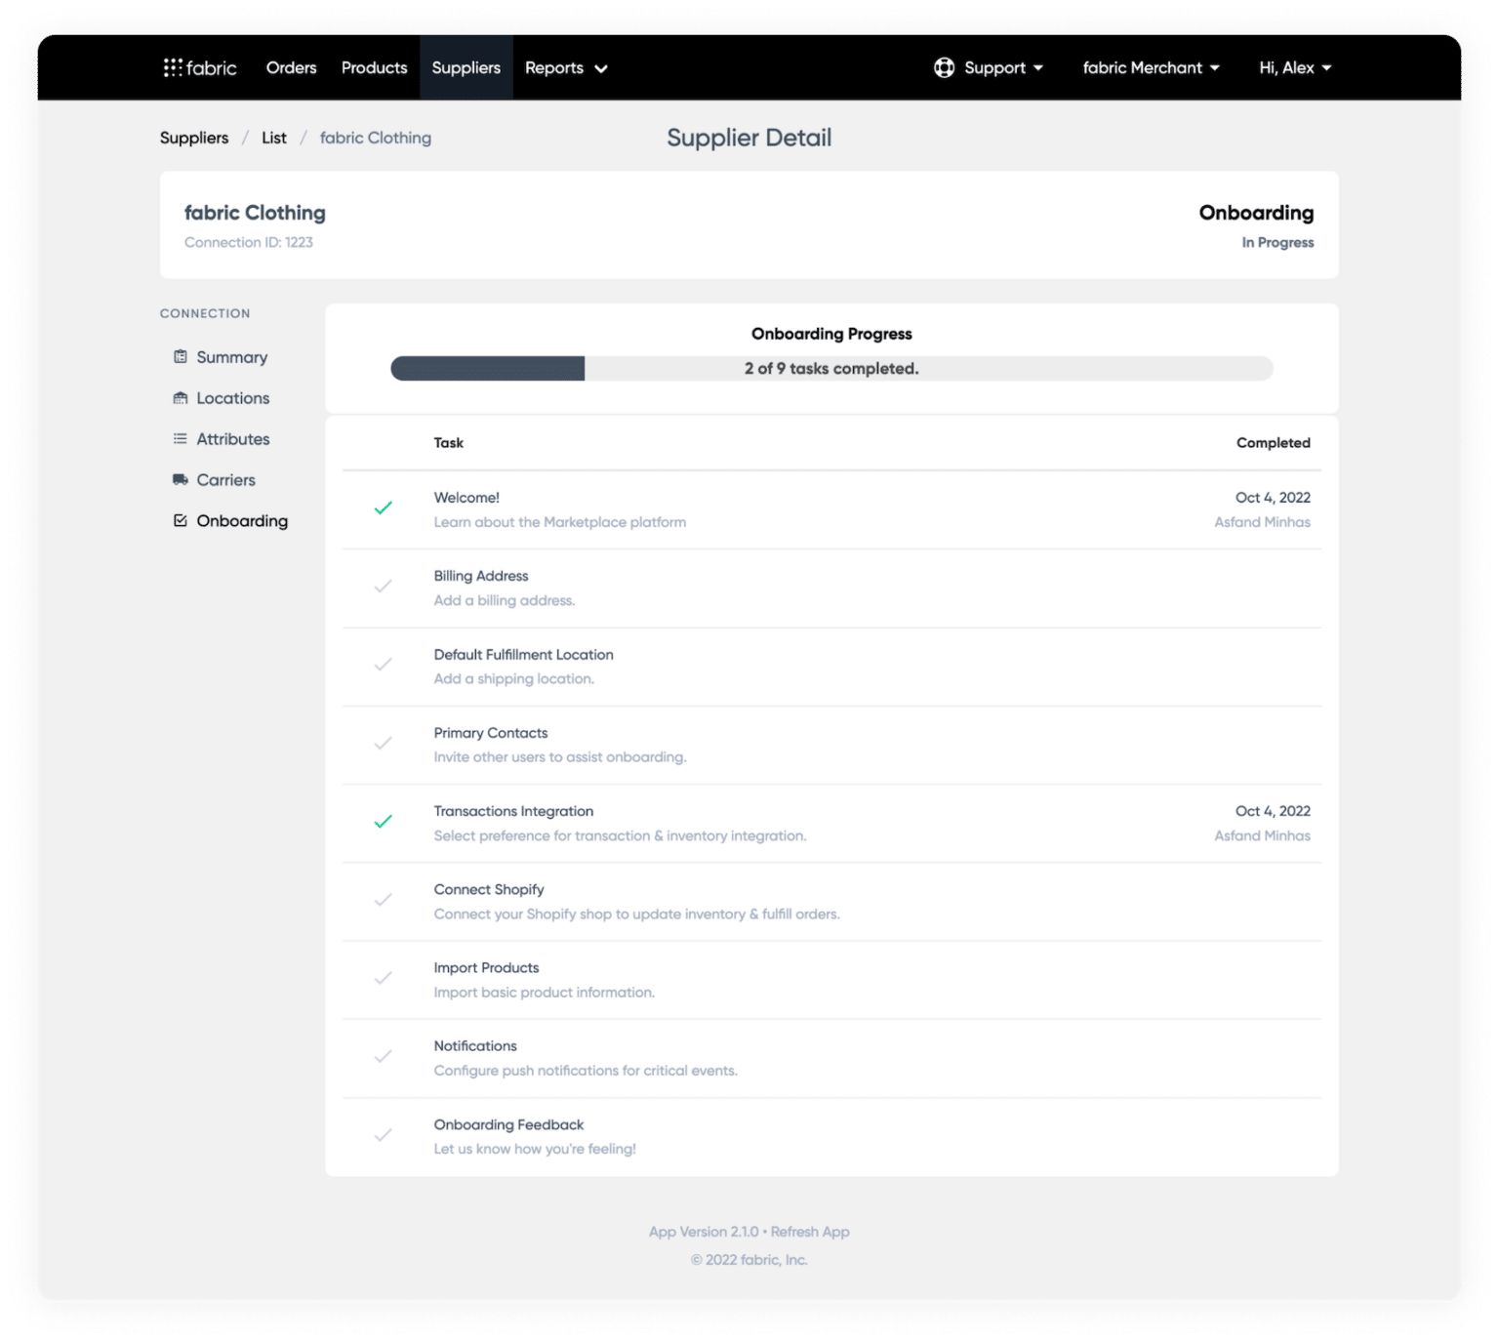Open Locations via its storefront icon
The image size is (1499, 1342).
coord(180,398)
